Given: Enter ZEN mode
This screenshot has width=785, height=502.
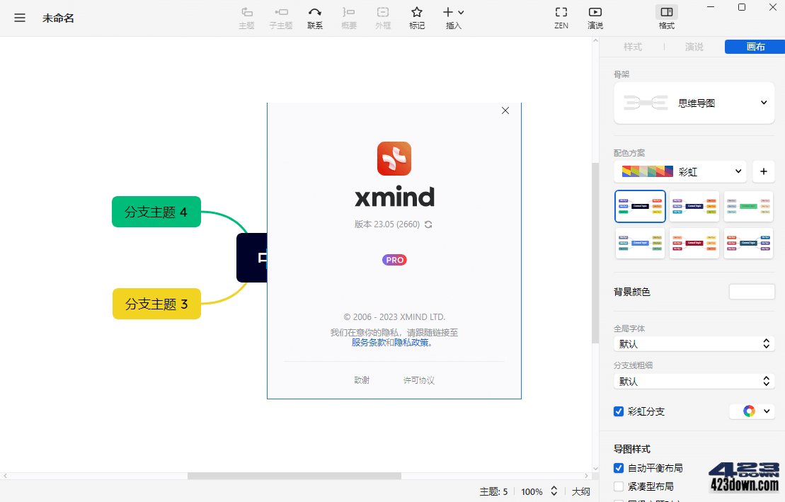Looking at the screenshot, I should (561, 18).
